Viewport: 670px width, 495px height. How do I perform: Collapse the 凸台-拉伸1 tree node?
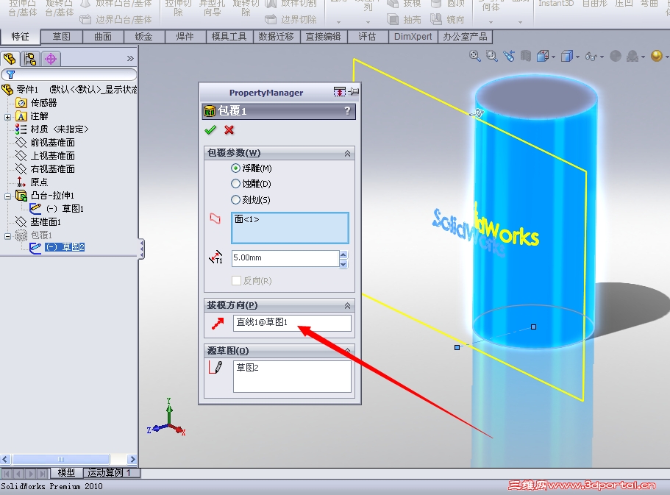click(7, 196)
